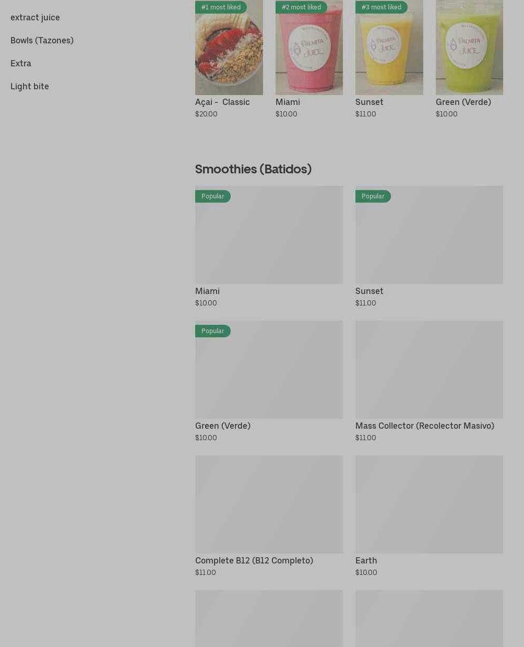Click the Popular badge on Green (Verde)

click(212, 331)
